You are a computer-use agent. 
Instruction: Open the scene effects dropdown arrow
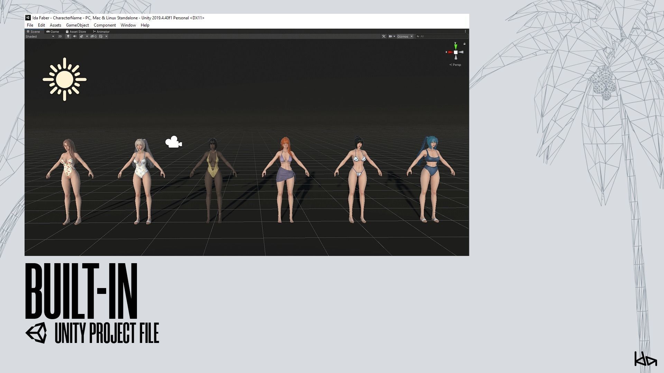point(87,36)
